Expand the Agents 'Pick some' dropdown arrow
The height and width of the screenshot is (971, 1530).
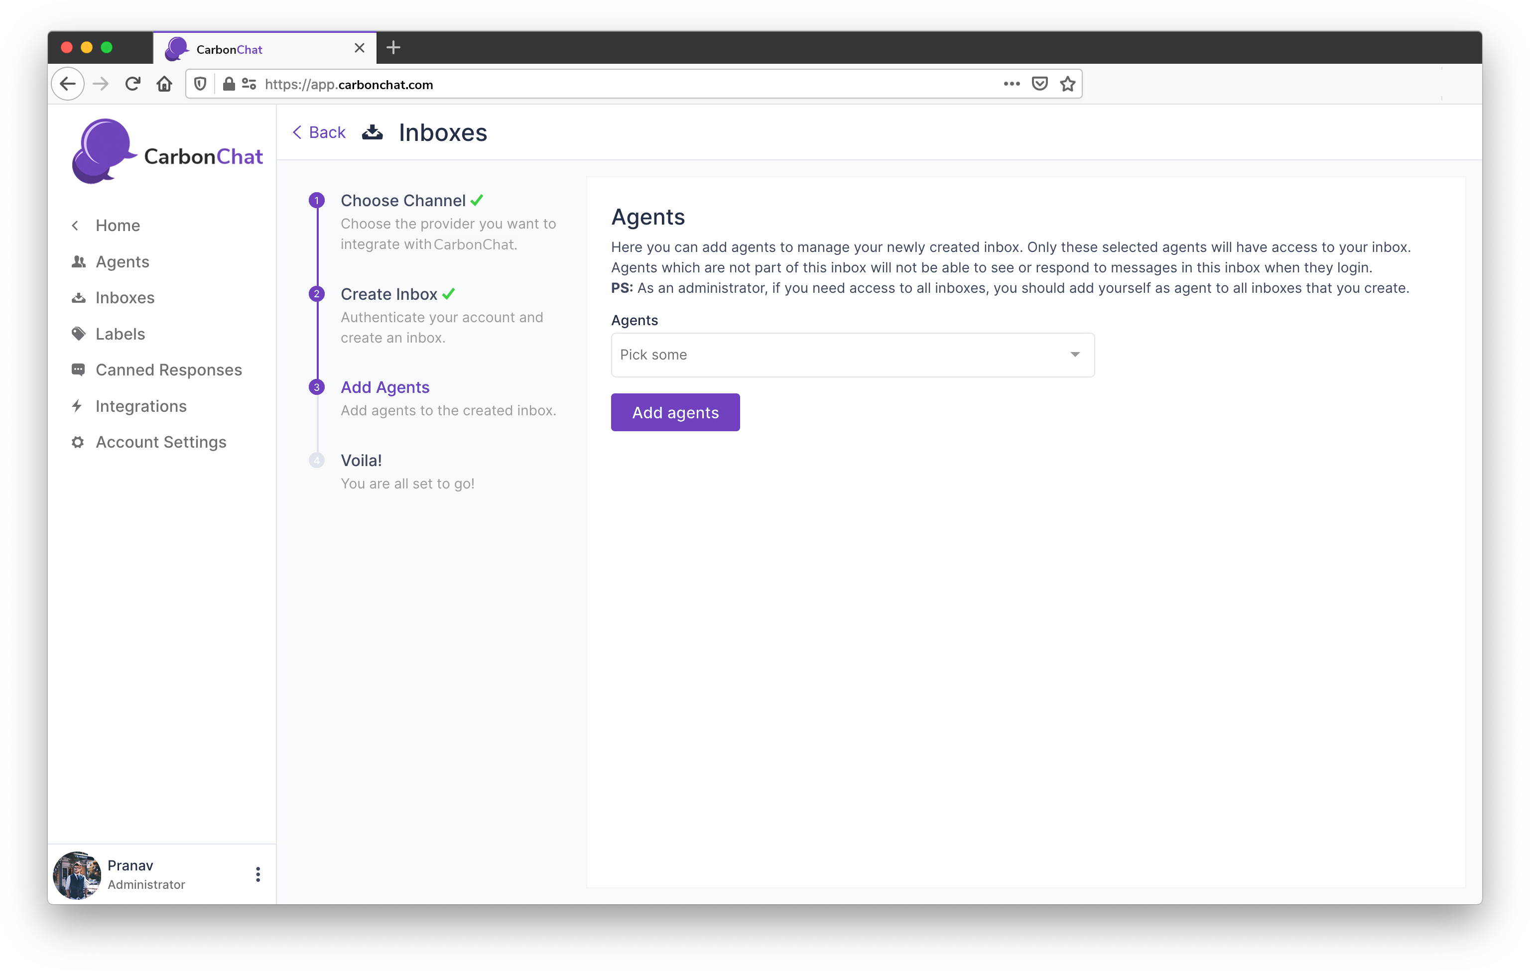click(x=1074, y=355)
